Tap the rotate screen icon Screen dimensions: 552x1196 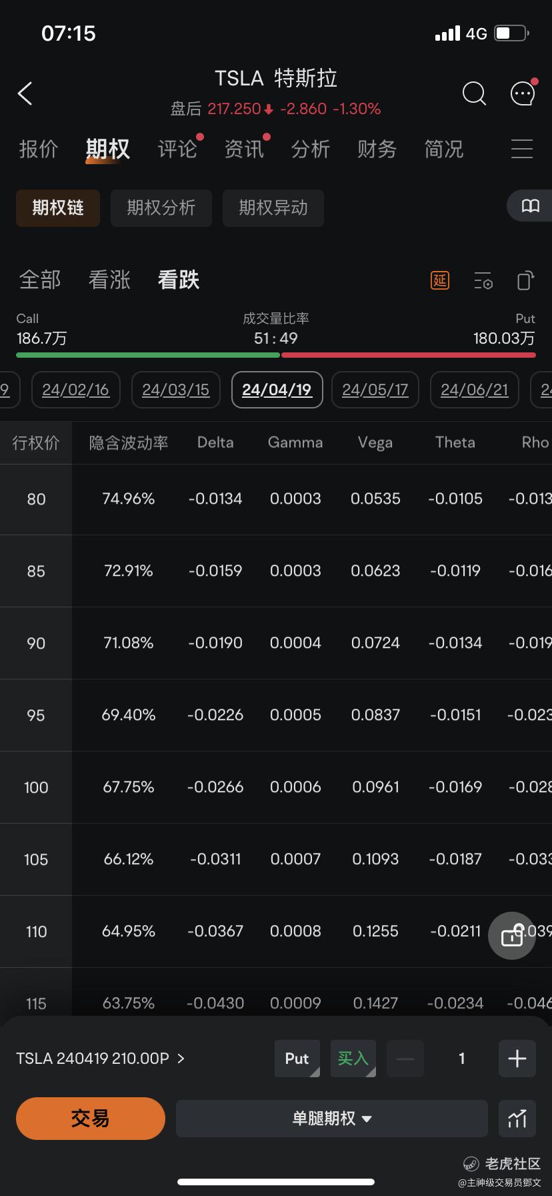tap(526, 280)
